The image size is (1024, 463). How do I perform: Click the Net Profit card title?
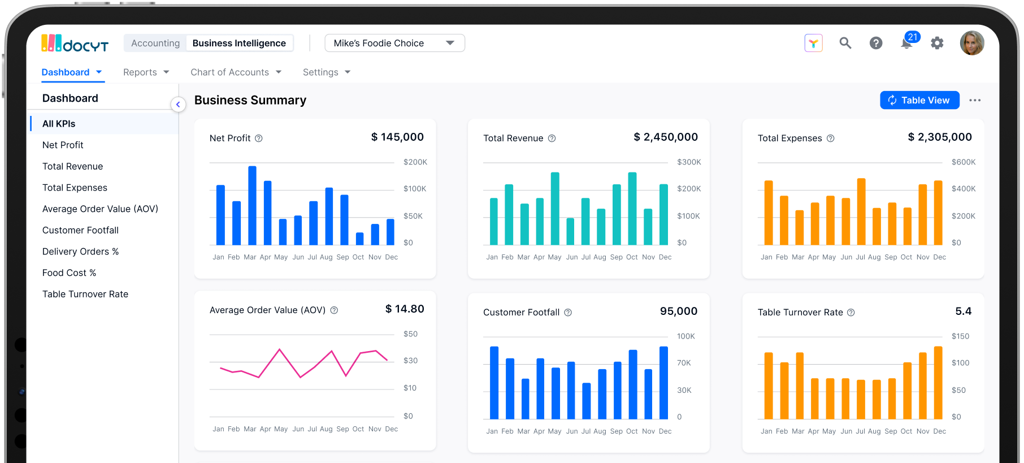point(230,139)
